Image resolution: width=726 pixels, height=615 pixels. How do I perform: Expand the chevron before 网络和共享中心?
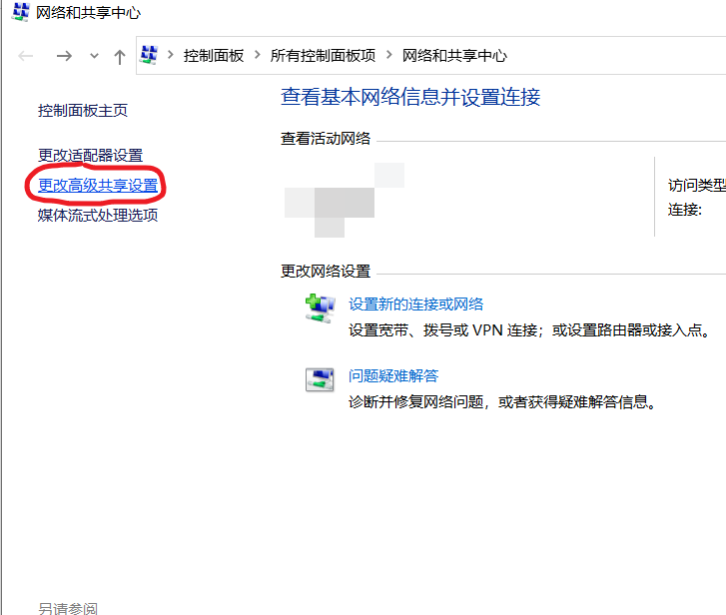tap(388, 55)
